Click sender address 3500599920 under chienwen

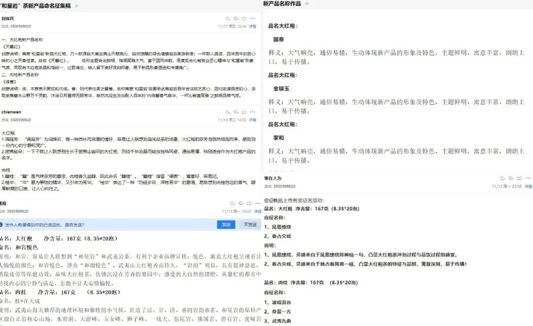(21, 120)
